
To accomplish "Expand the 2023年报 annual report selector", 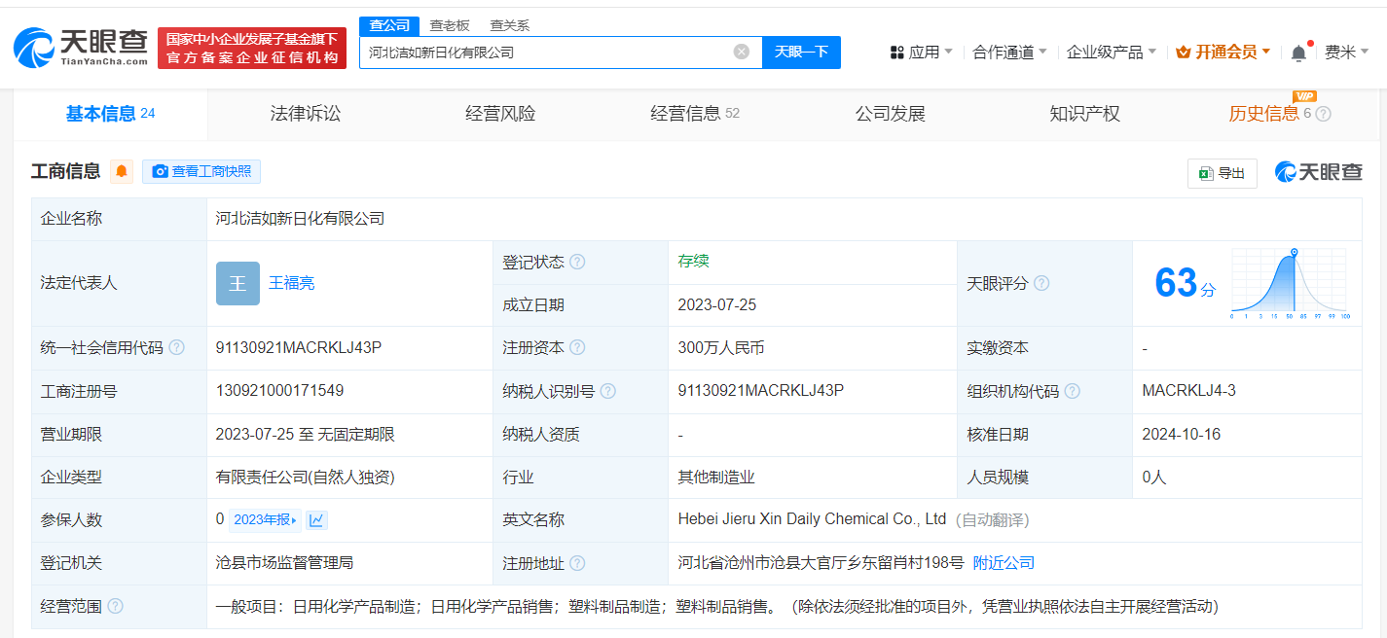I will pos(265,520).
